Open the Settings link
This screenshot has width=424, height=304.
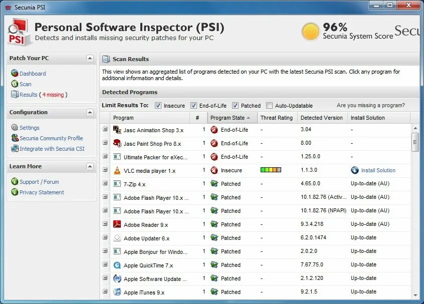pos(30,128)
